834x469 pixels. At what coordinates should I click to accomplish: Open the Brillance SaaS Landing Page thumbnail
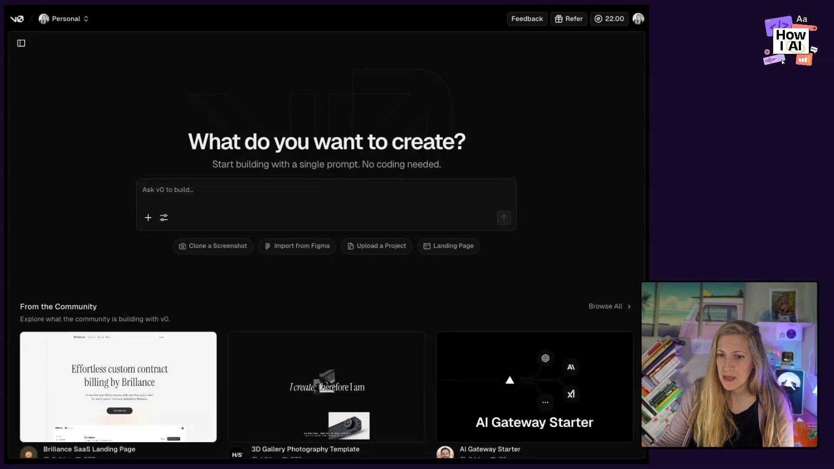tap(118, 387)
